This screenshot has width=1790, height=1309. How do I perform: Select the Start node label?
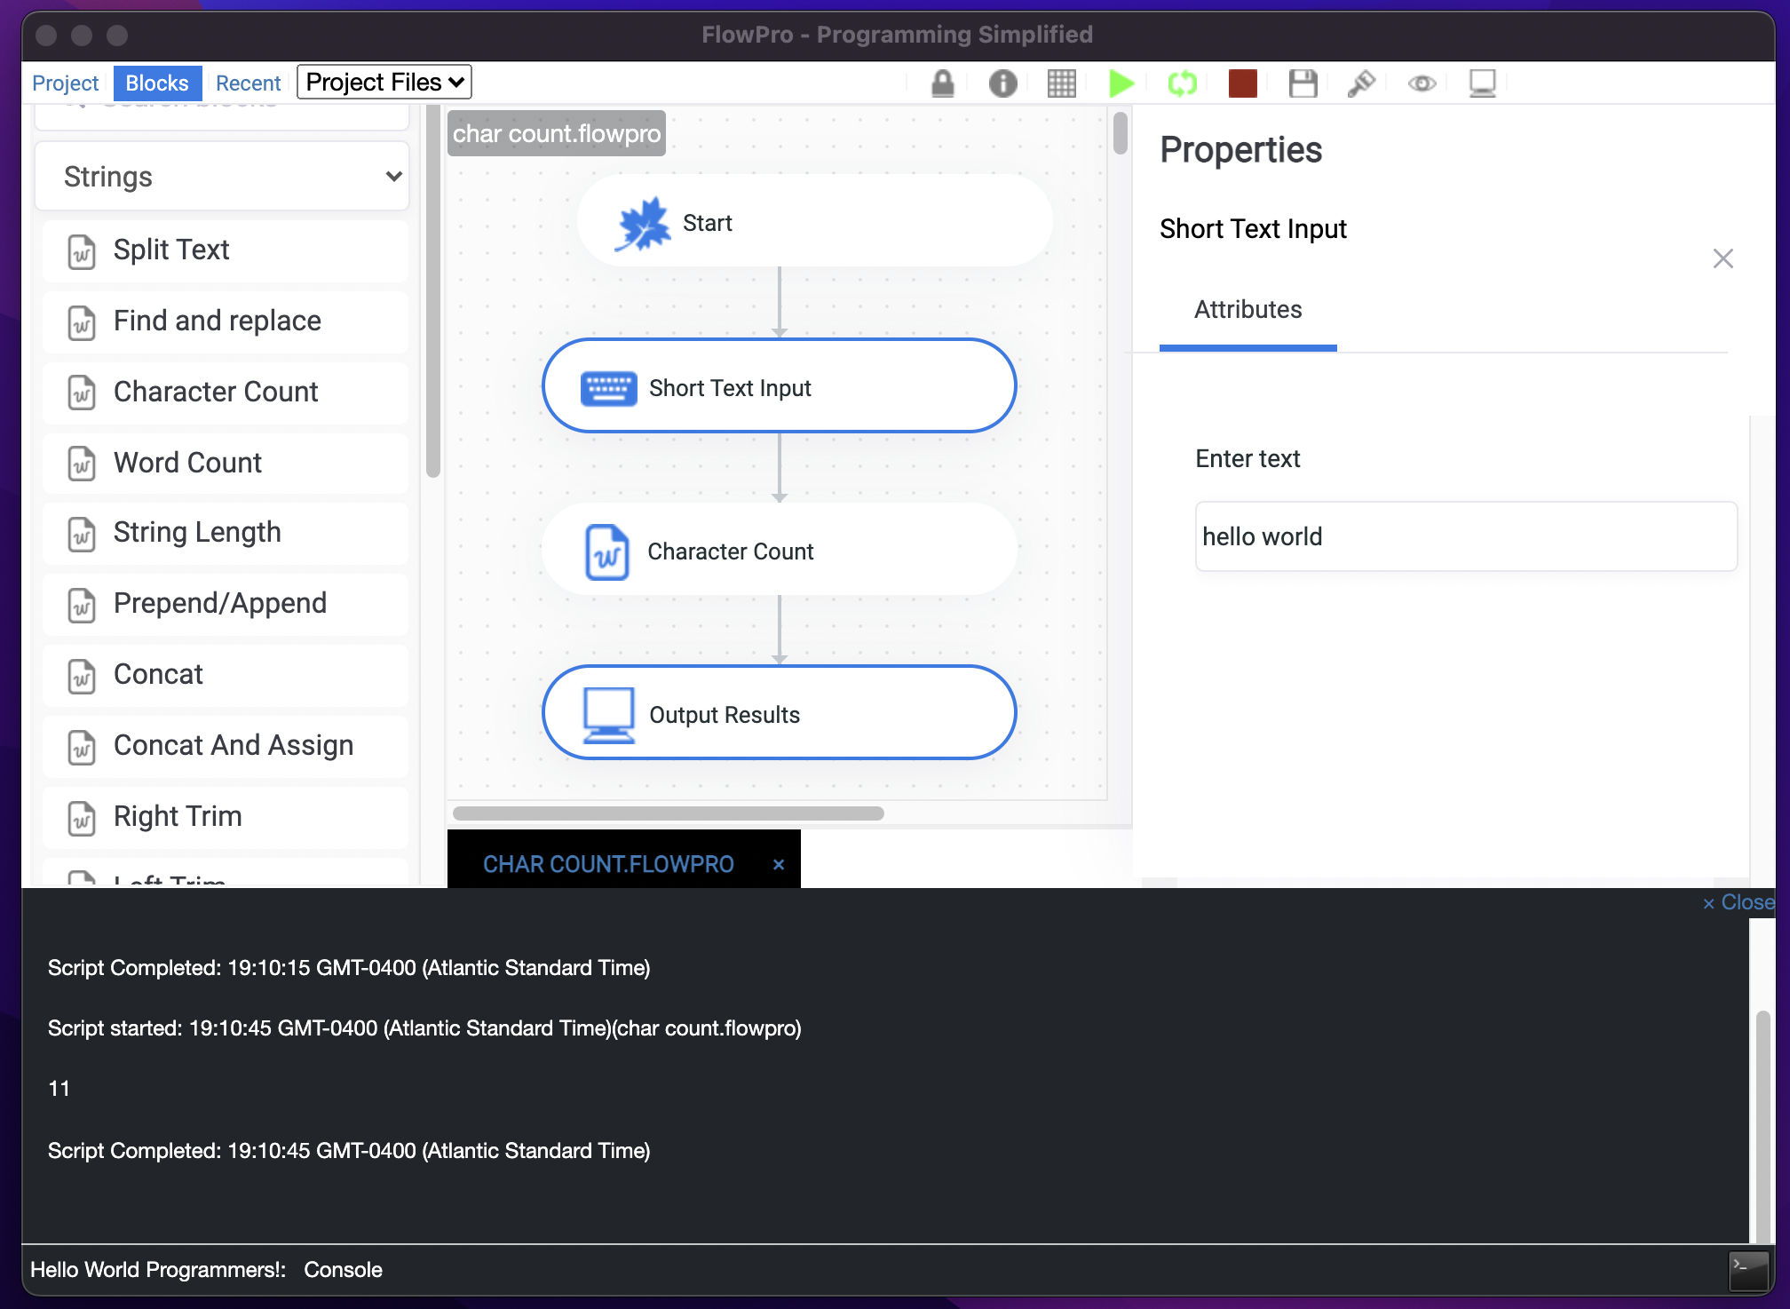[708, 223]
